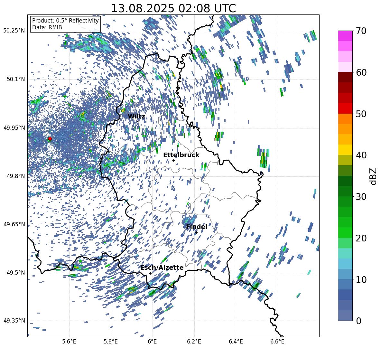Click the title 13.08.2025 02:08 UTC

(173, 8)
